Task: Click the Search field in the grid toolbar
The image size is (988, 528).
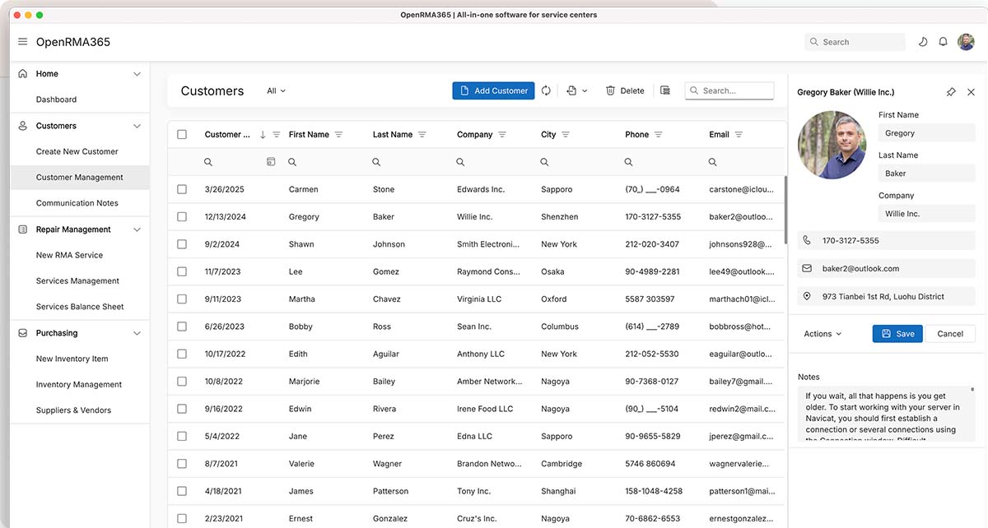Action: [729, 90]
